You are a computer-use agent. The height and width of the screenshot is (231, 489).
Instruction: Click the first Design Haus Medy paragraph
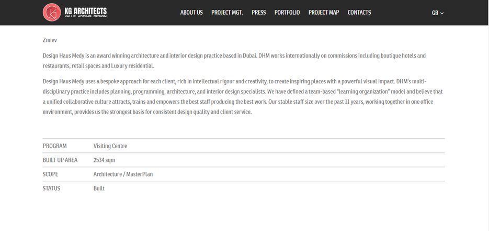(x=234, y=61)
